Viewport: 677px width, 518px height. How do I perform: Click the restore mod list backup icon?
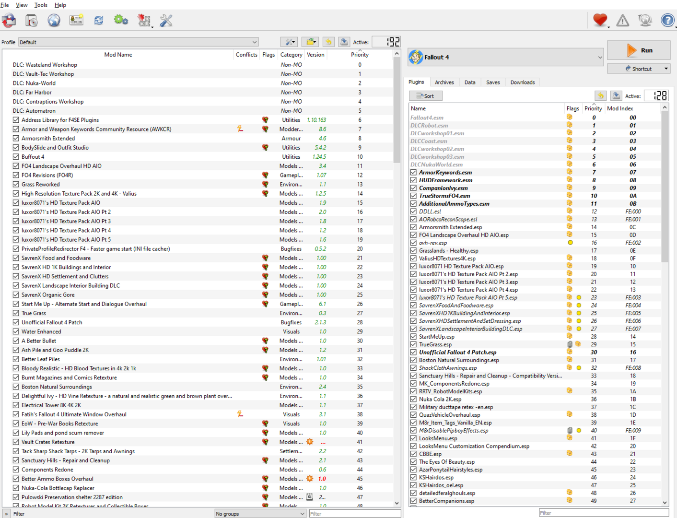click(328, 42)
